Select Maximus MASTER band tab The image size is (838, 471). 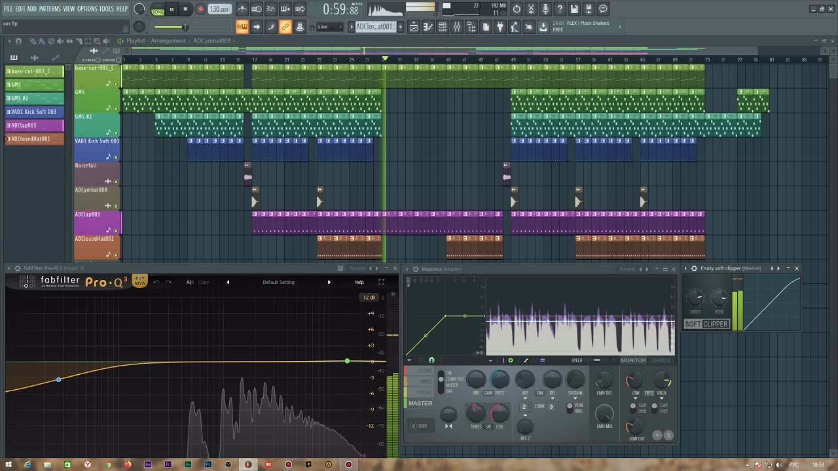[x=420, y=403]
